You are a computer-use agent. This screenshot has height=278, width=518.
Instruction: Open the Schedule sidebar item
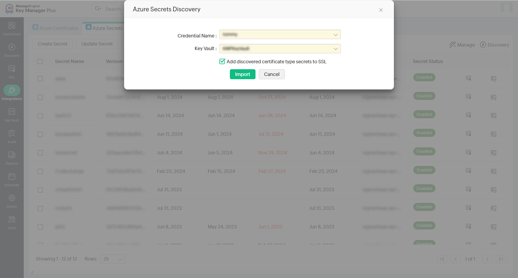pyautogui.click(x=12, y=179)
